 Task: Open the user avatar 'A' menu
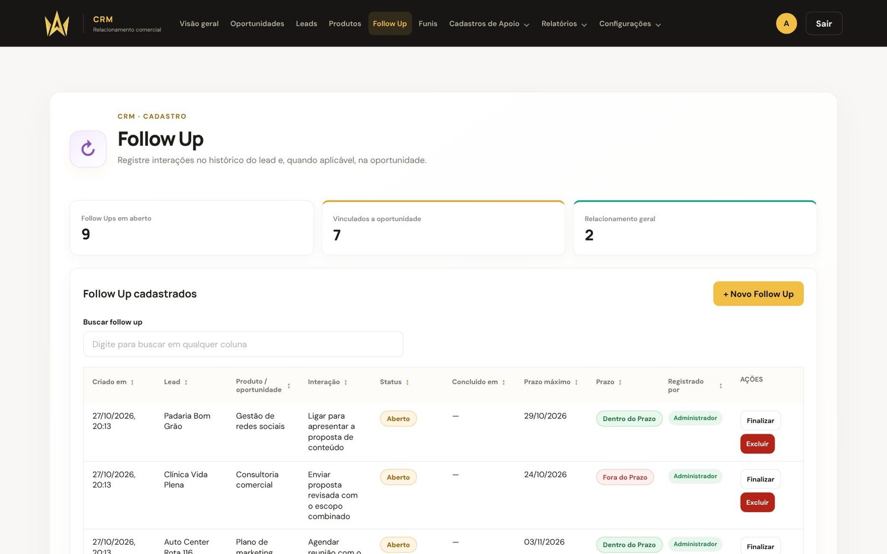point(786,23)
